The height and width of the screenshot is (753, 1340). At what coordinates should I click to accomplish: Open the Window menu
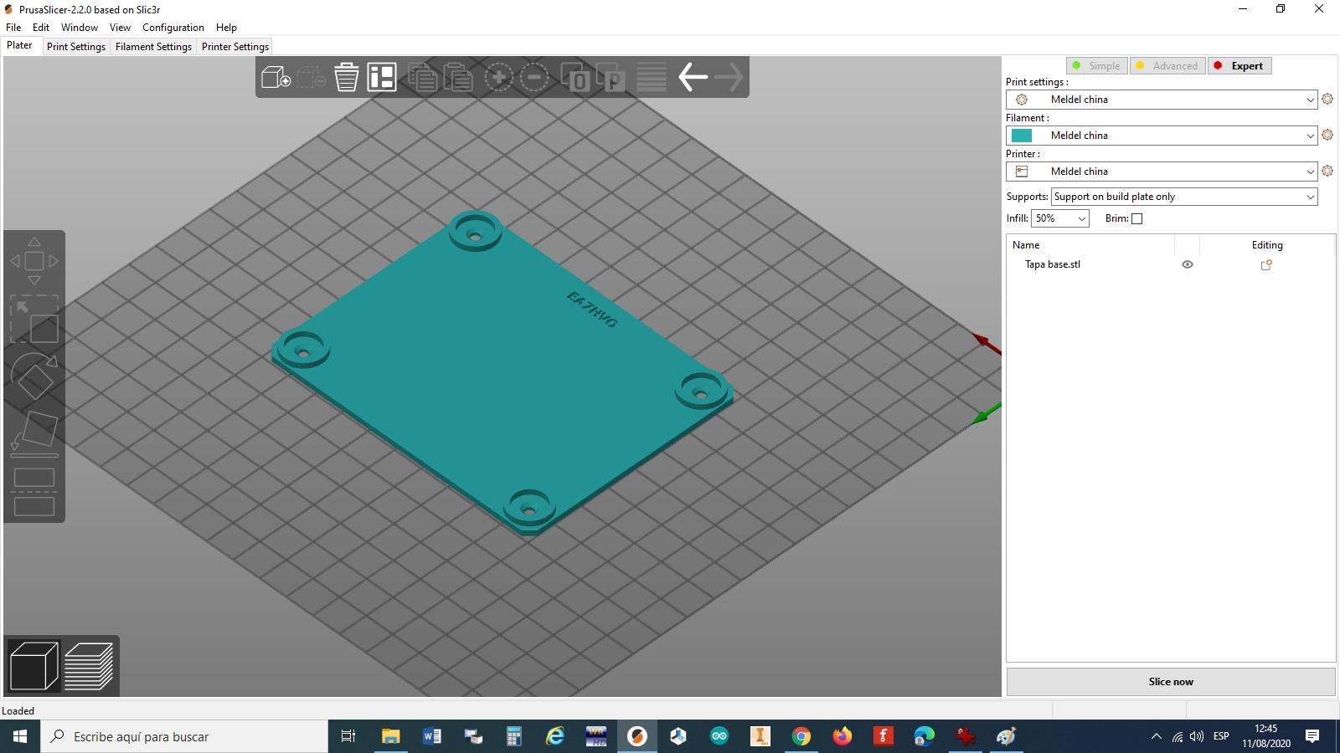[80, 28]
